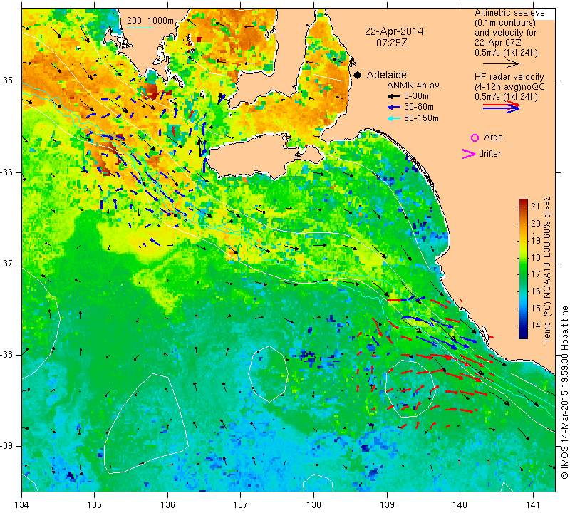Viewport: 570px width, 513px height.
Task: Click the Adelaide label text
Action: coord(386,75)
